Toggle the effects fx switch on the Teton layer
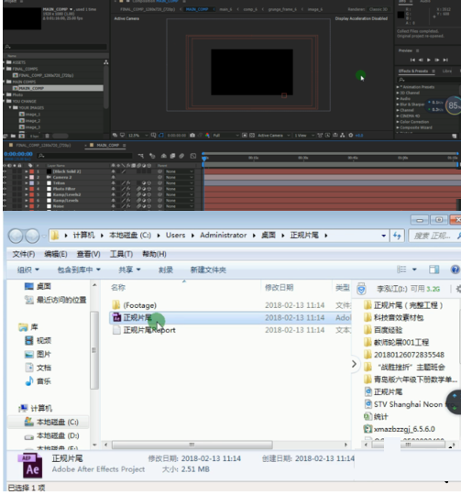461x495 pixels. click(x=128, y=183)
